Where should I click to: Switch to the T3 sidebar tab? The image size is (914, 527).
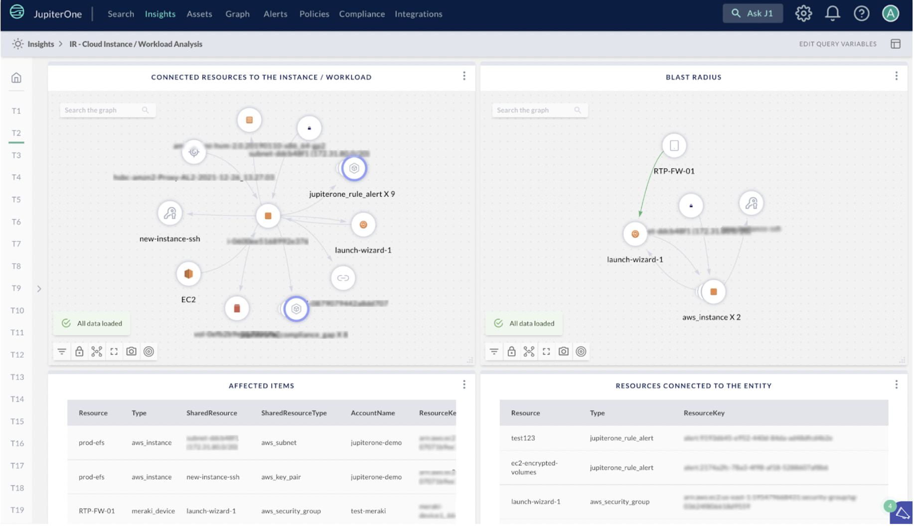(16, 155)
